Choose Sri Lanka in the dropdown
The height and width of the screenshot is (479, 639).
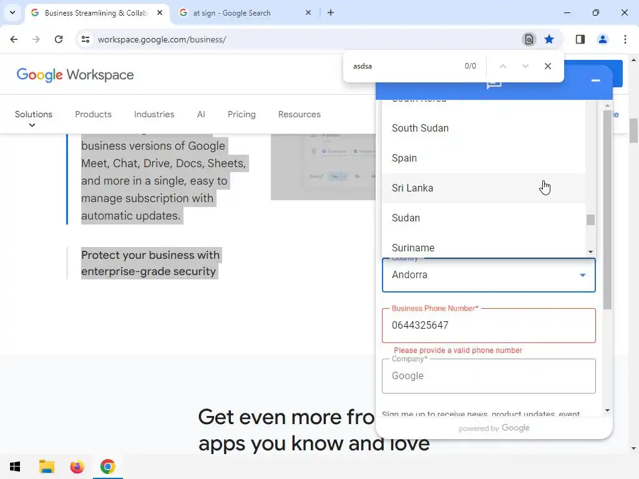484,188
